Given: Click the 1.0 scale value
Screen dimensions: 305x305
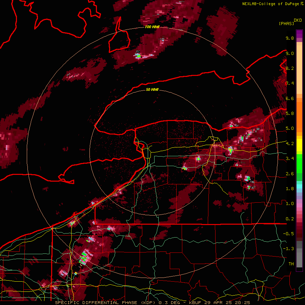Looking at the screenshot, I should 290,204.
